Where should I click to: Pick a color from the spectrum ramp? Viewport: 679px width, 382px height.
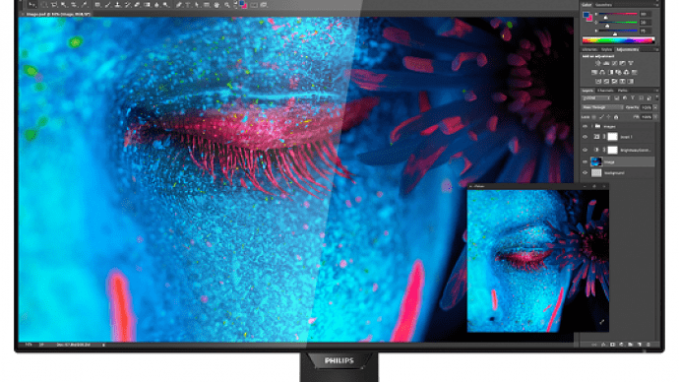coord(618,40)
